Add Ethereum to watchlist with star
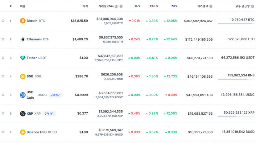Screen dimensions: 256x143 (3, 39)
